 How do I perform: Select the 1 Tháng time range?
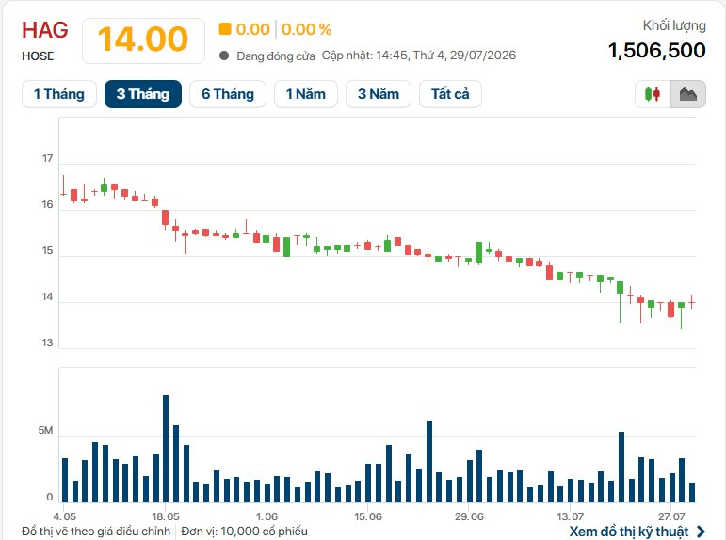[x=59, y=94]
